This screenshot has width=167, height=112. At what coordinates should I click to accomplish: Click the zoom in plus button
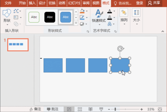[142, 109]
